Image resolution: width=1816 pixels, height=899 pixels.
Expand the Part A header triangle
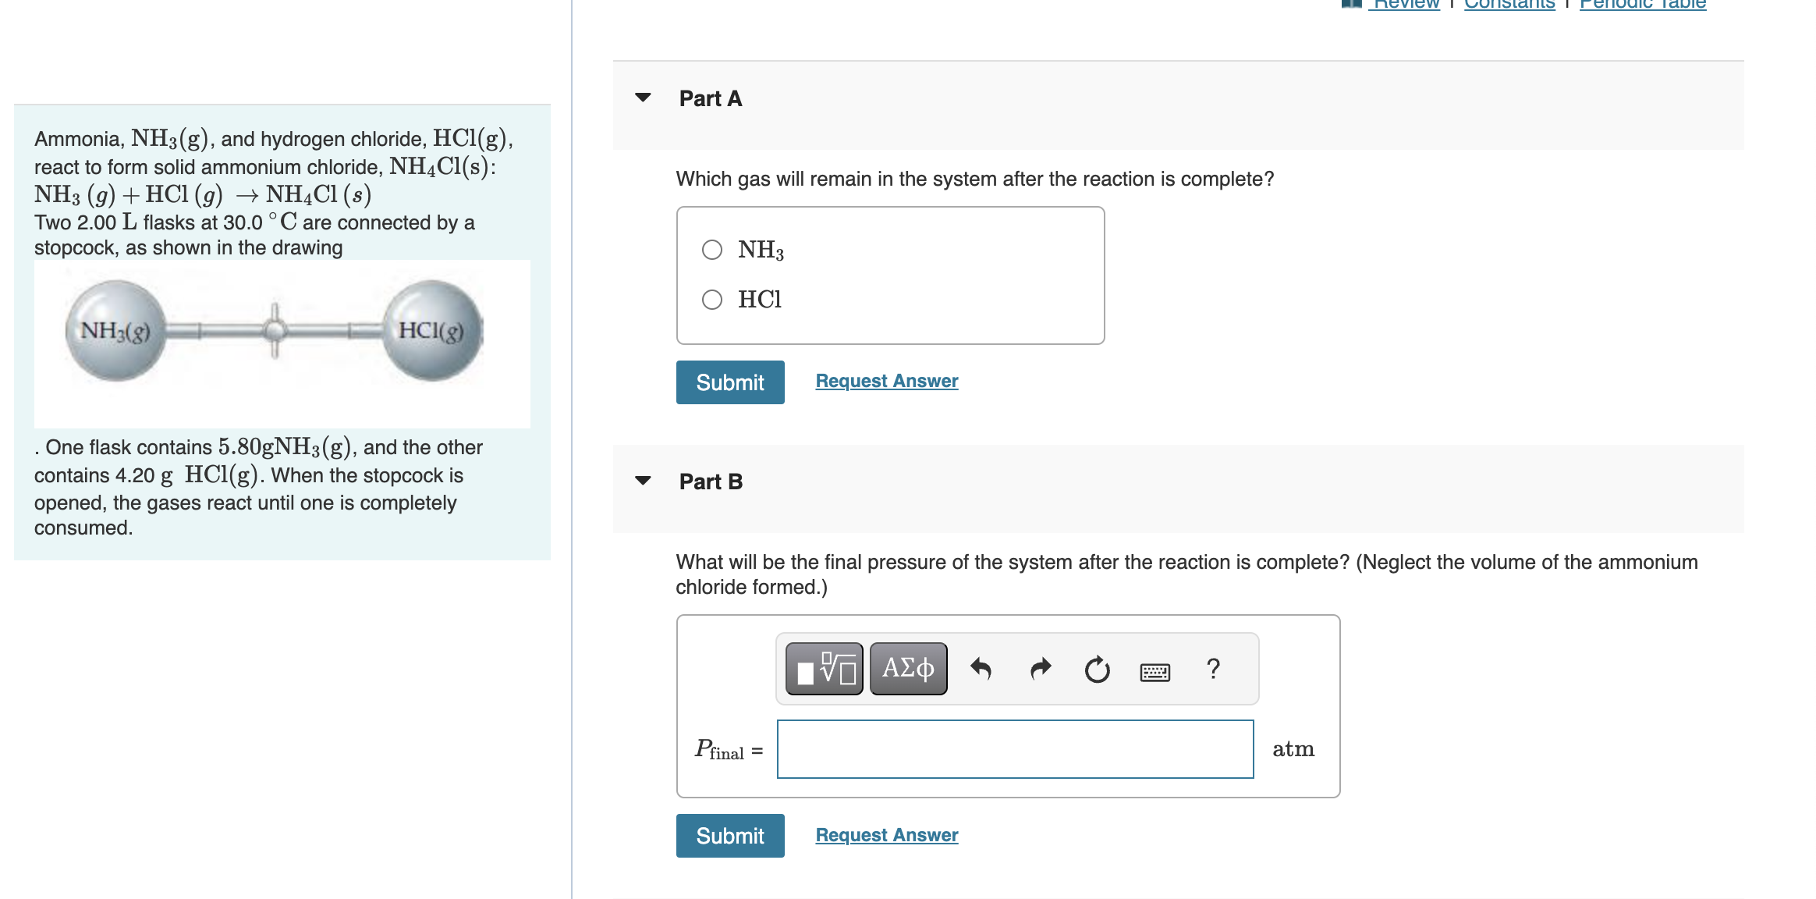coord(642,98)
